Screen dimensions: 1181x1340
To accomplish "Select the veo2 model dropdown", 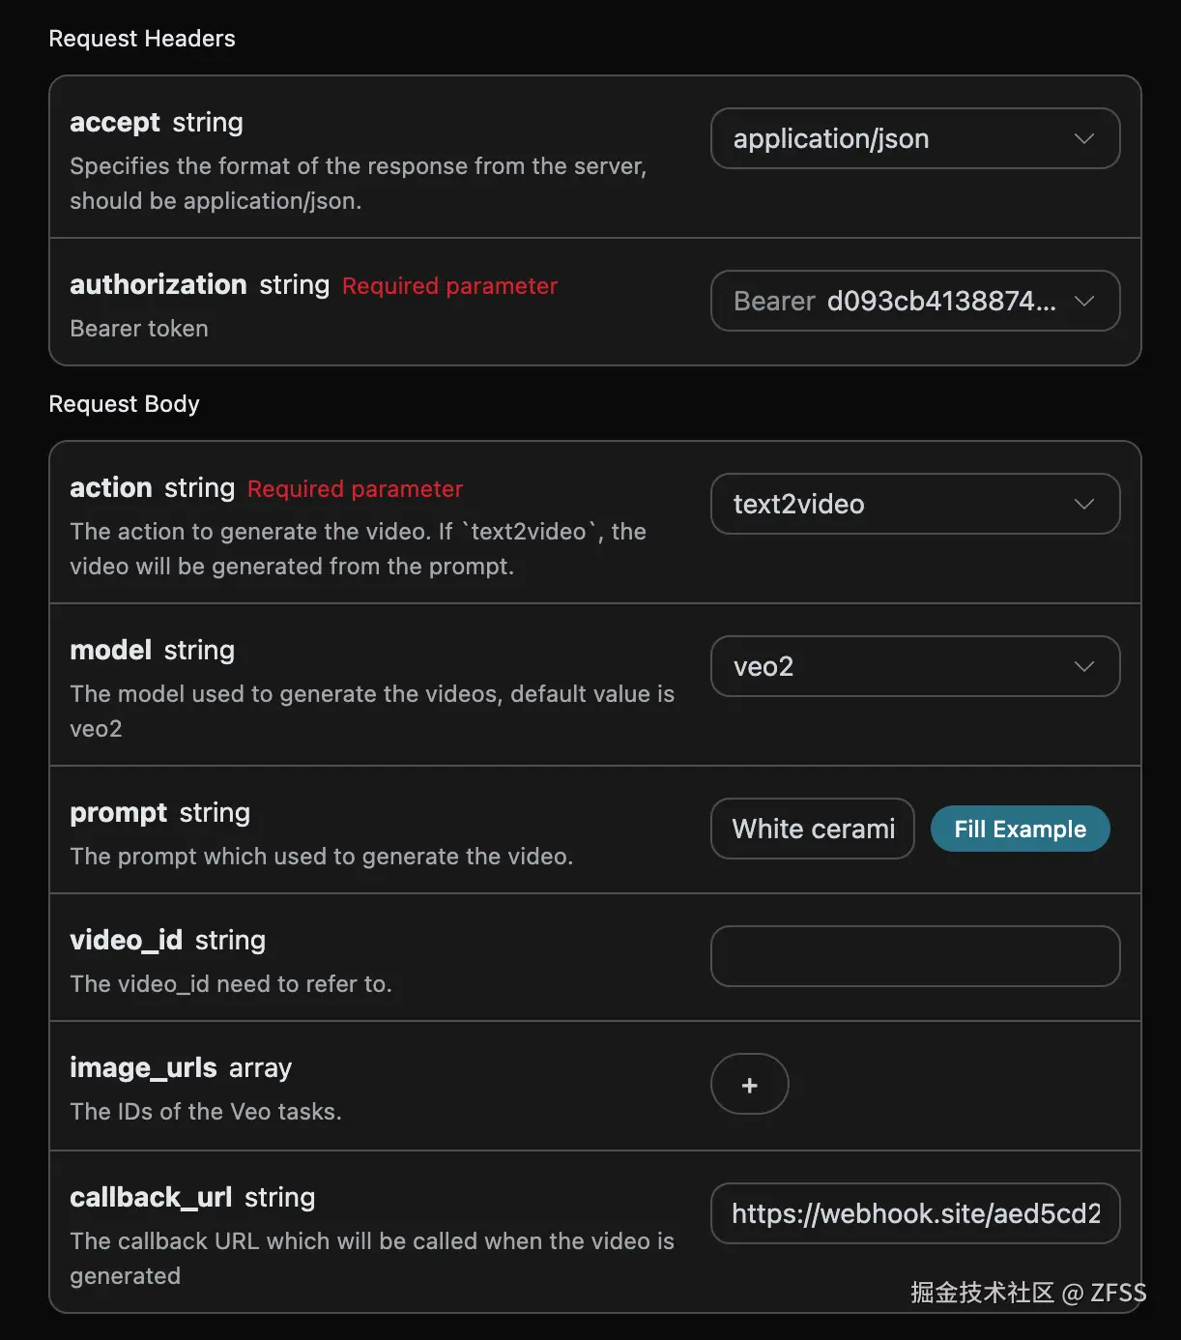I will click(899, 667).
